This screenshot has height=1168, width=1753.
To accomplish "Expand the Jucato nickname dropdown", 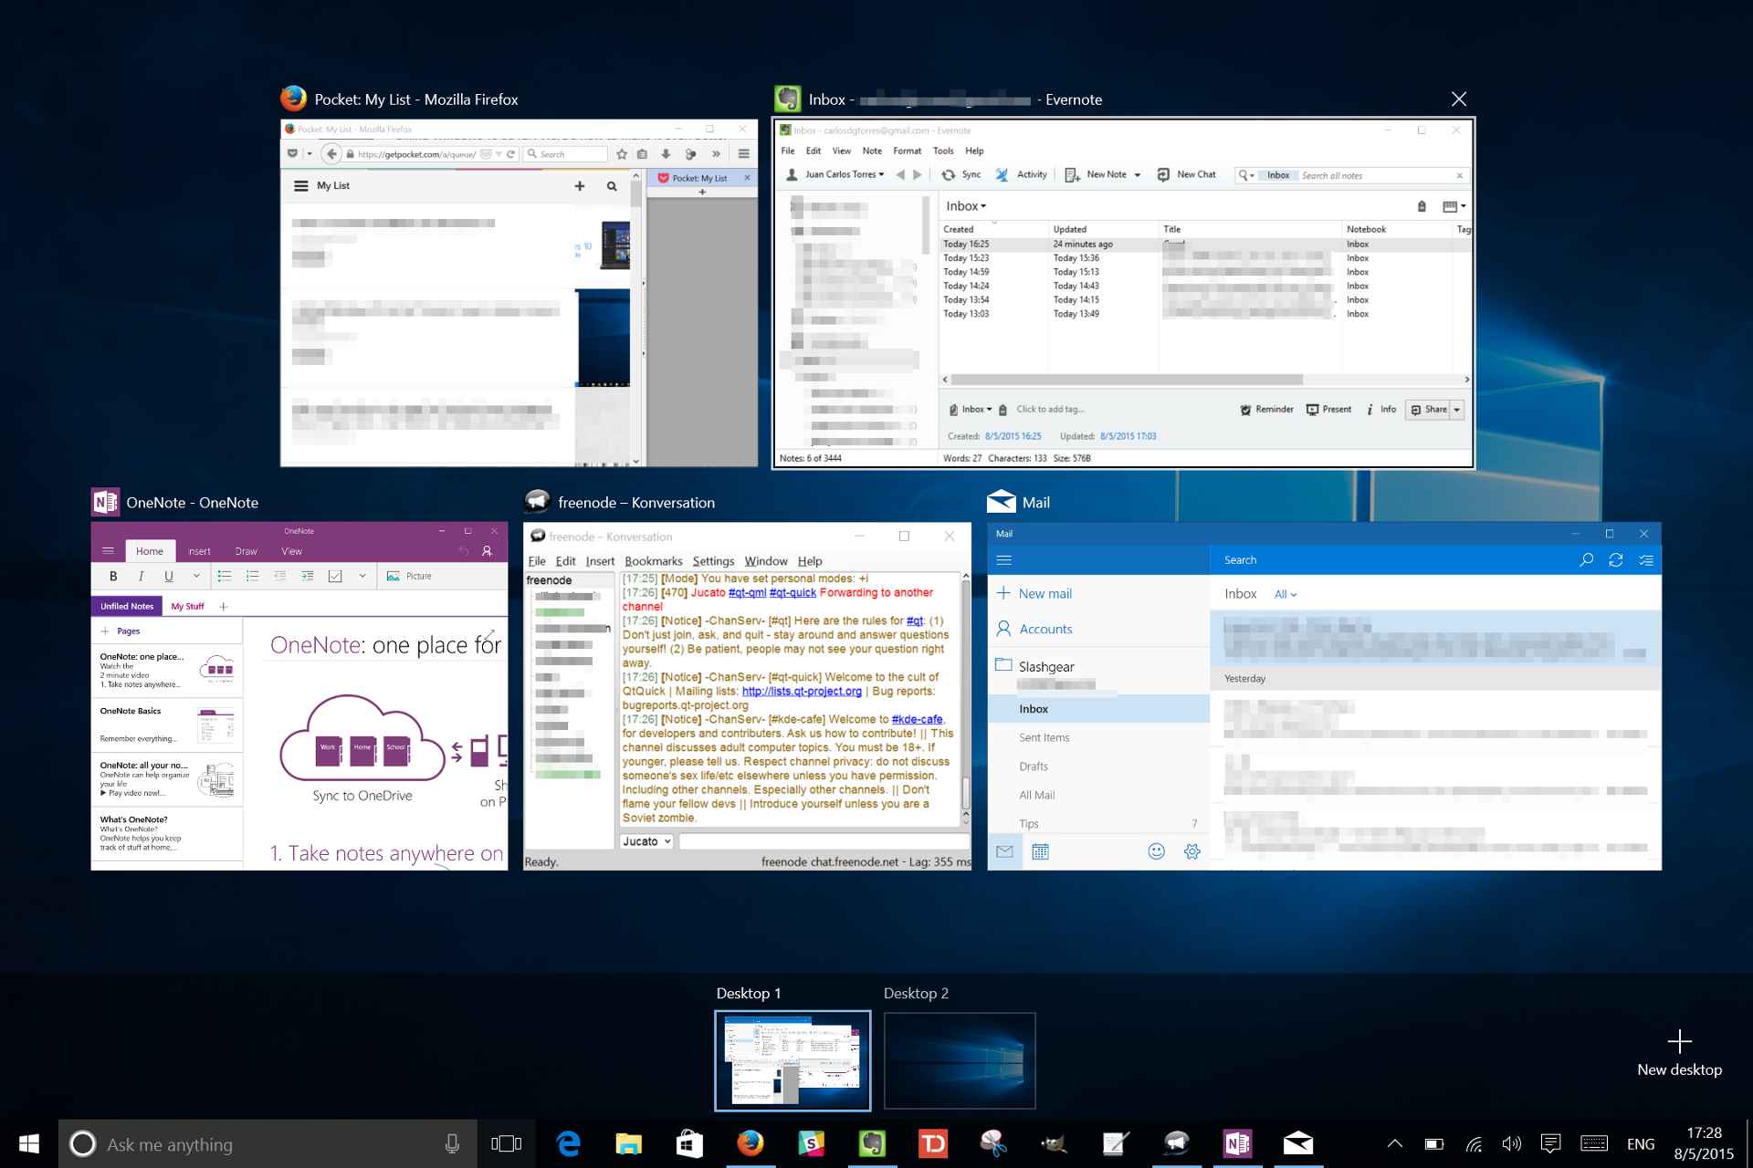I will [667, 841].
